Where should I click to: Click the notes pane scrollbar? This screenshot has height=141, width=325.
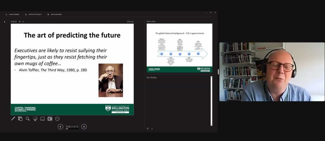211,100
